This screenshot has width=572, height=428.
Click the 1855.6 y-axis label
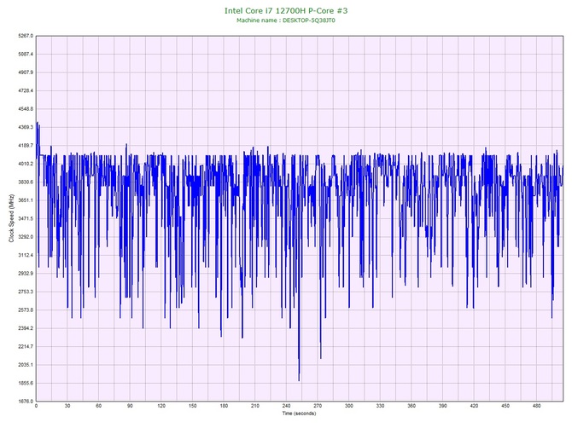(26, 383)
